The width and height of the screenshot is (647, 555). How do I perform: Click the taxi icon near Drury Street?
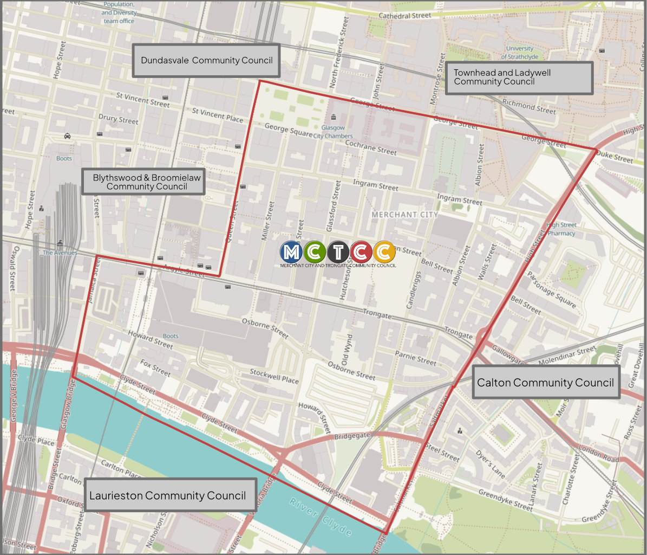coord(67,136)
